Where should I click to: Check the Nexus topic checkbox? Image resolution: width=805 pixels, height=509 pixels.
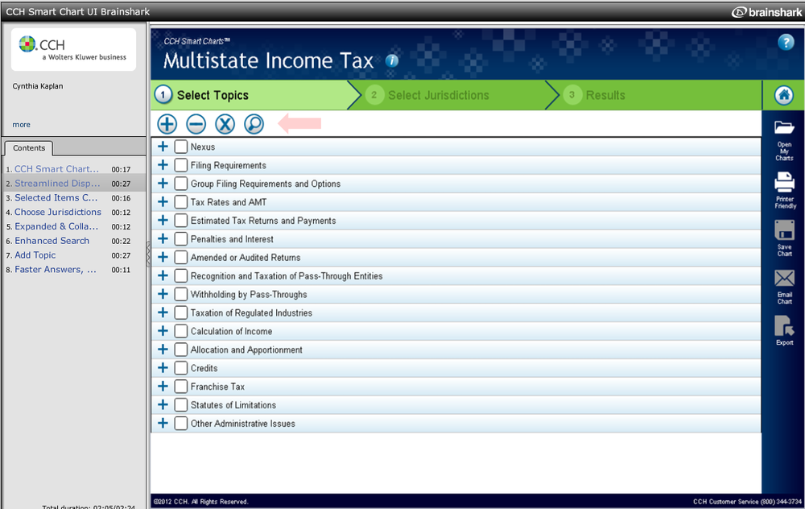tap(181, 147)
